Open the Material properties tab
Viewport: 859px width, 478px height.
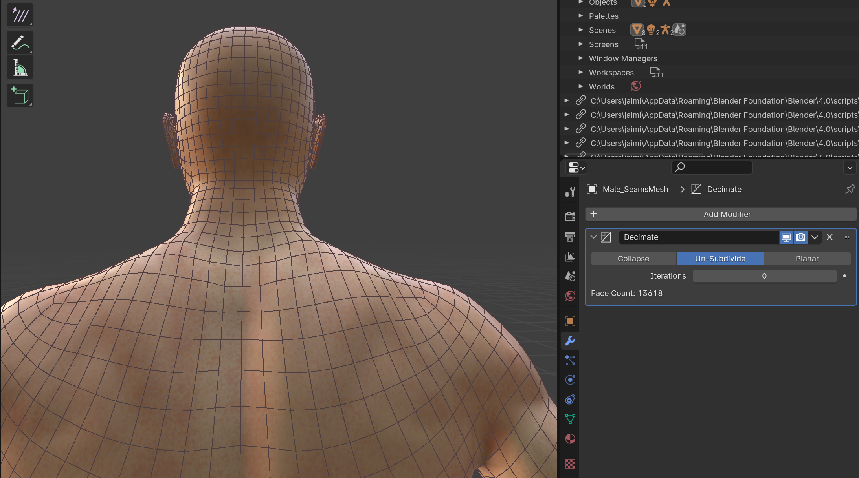(x=570, y=438)
